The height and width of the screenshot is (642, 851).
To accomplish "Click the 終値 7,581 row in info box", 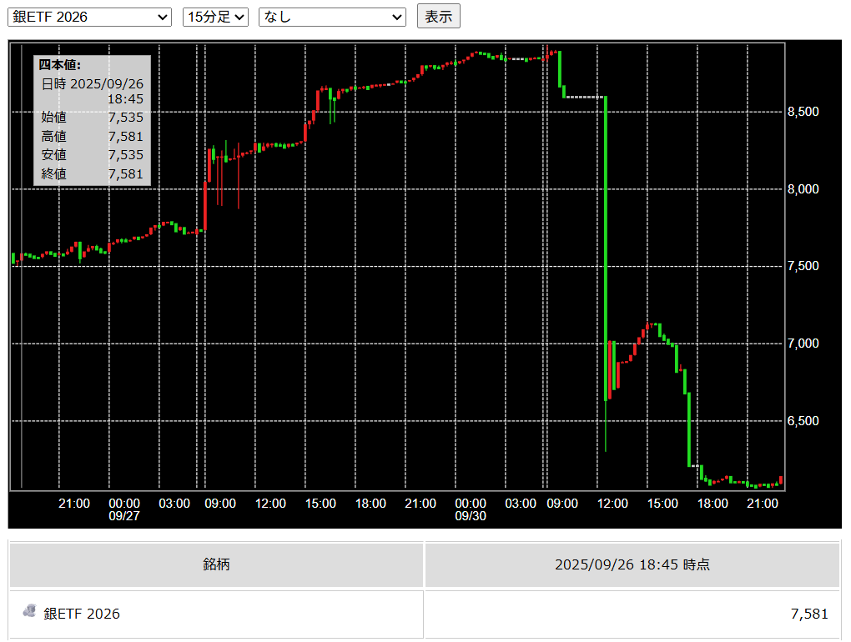I will point(93,174).
